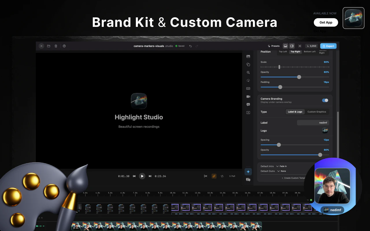370x231 pixels.
Task: Click Get App in the top right corner
Action: 326,22
